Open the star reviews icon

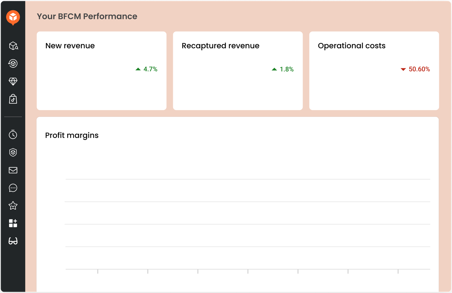(x=13, y=206)
